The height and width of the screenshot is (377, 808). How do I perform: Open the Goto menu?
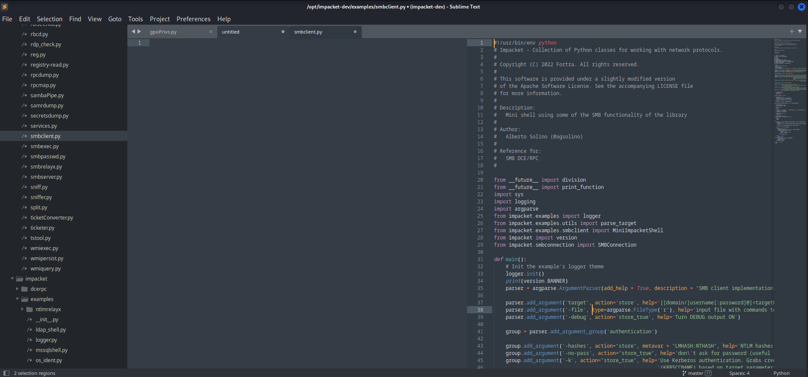click(115, 19)
